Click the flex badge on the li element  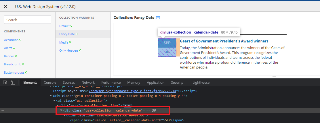[x=127, y=106]
